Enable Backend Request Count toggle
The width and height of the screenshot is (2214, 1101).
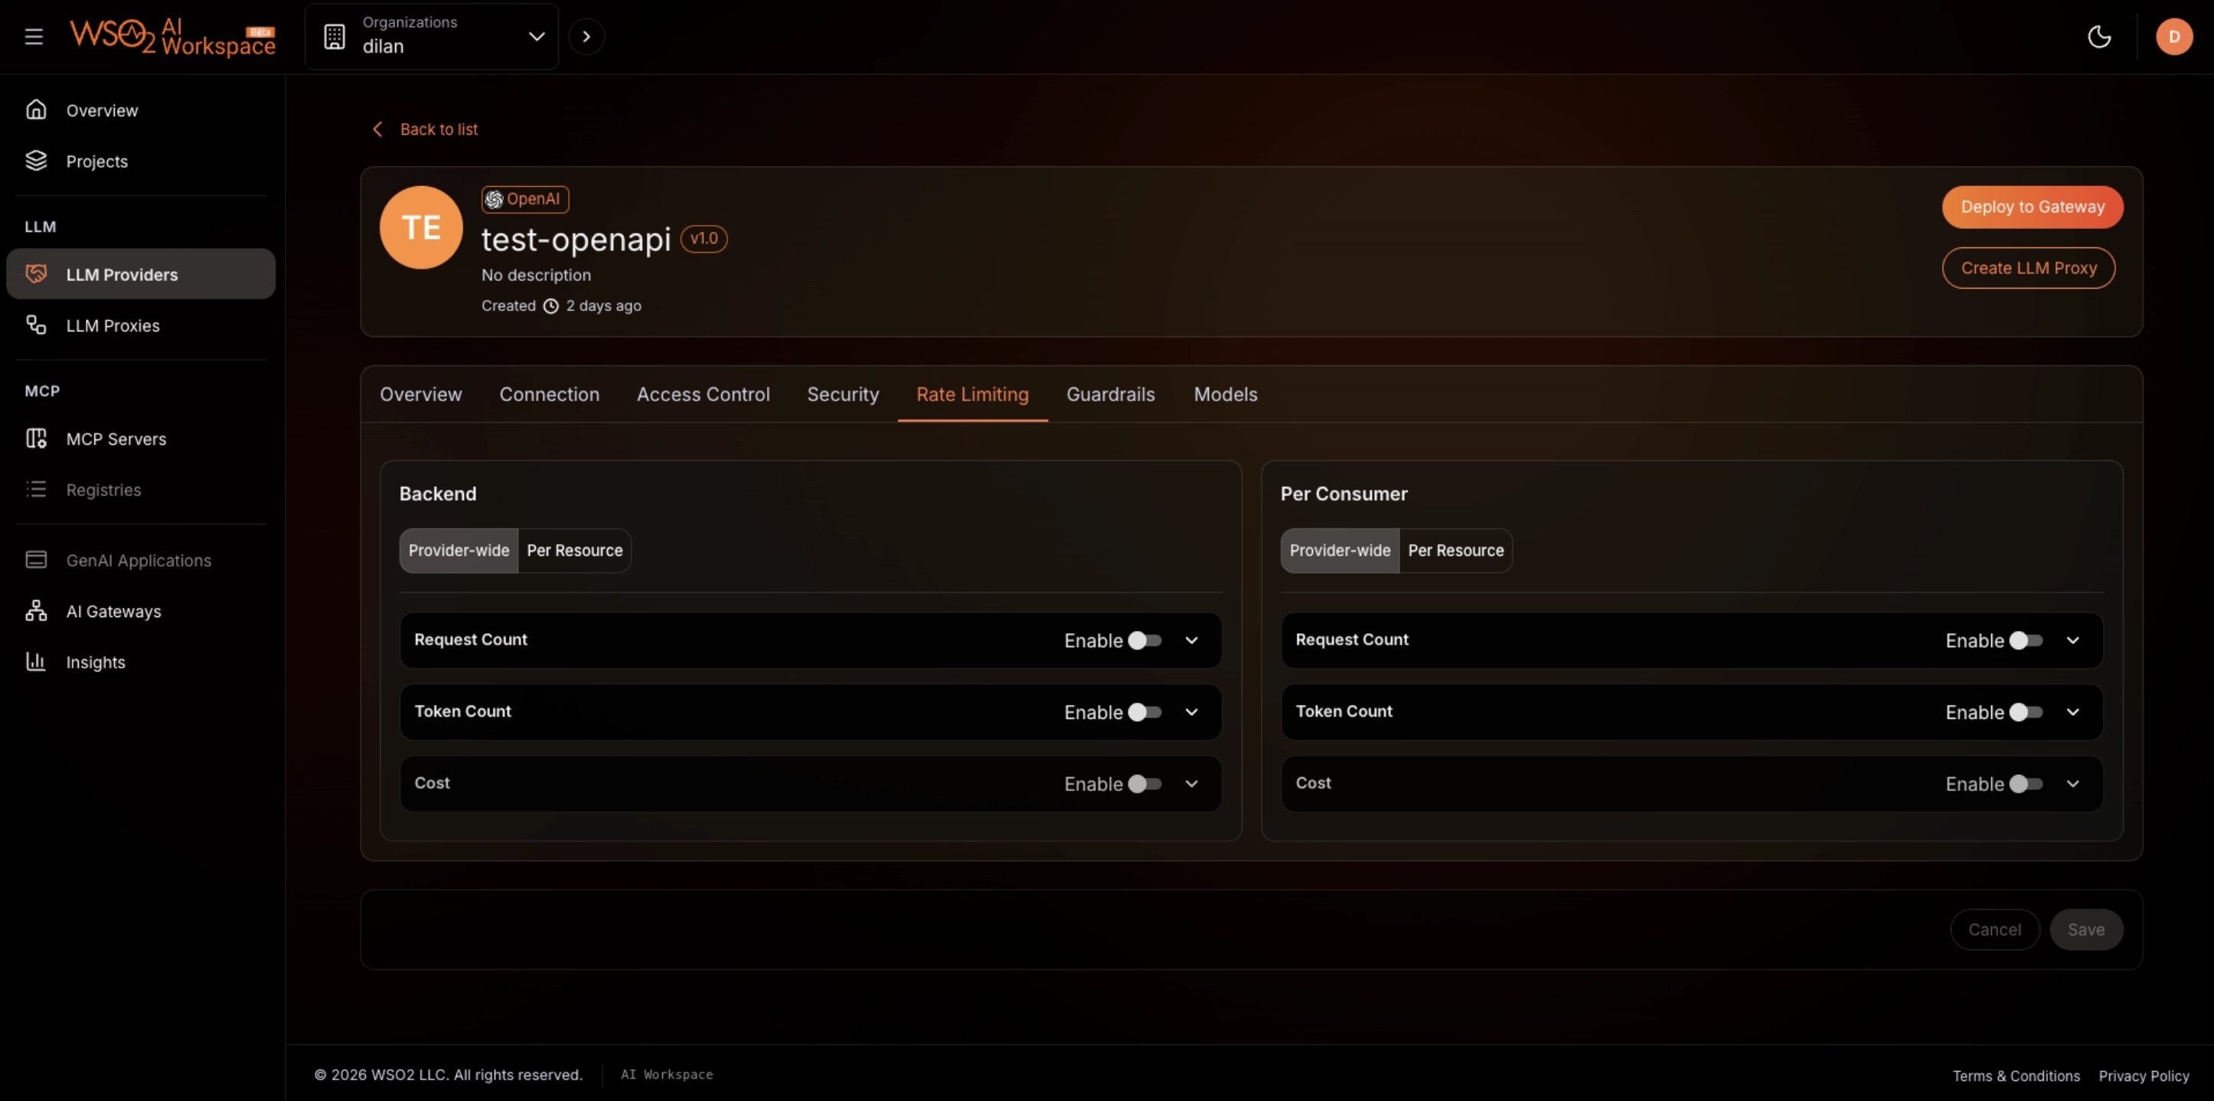pos(1145,640)
